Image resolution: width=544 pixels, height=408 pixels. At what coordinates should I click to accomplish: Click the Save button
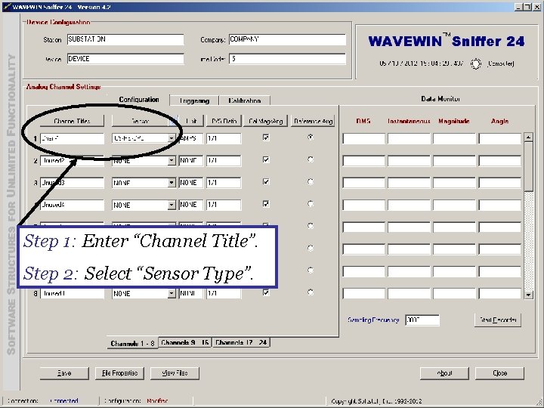(x=64, y=373)
